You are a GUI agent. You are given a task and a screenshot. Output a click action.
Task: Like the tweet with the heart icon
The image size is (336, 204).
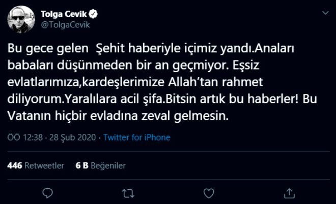coord(209,193)
